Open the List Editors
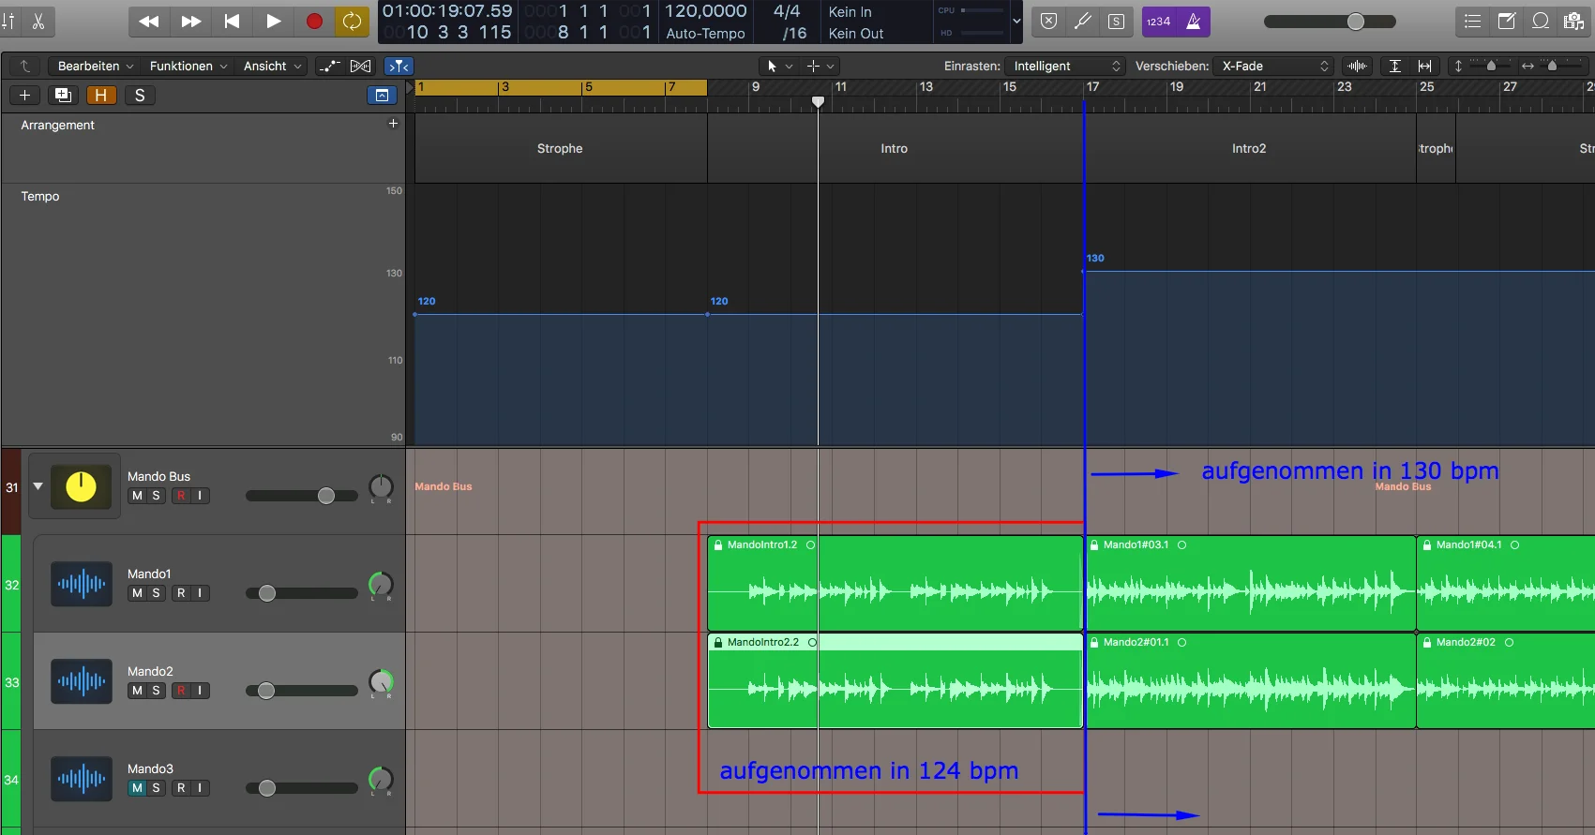The height and width of the screenshot is (835, 1595). pyautogui.click(x=1472, y=21)
